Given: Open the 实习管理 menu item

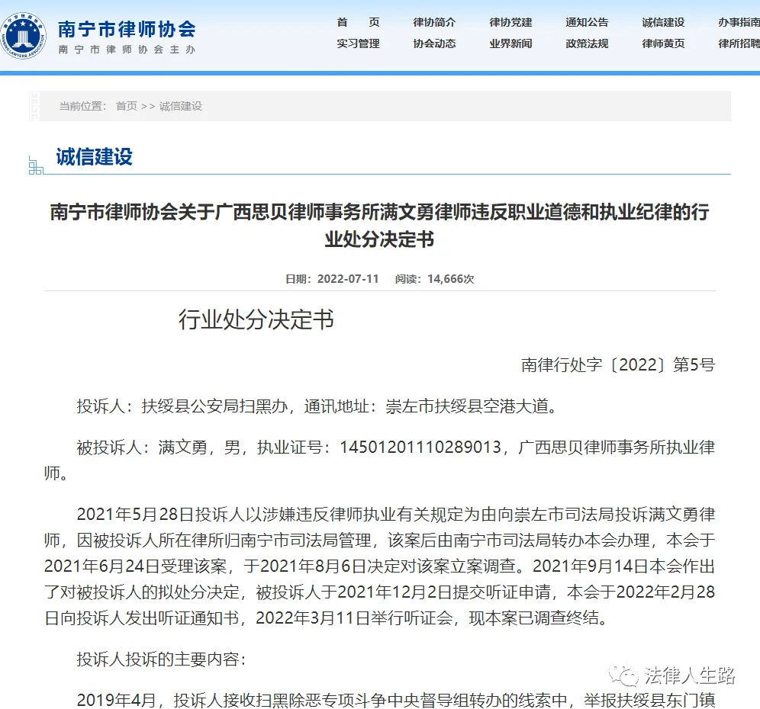Looking at the screenshot, I should [358, 43].
